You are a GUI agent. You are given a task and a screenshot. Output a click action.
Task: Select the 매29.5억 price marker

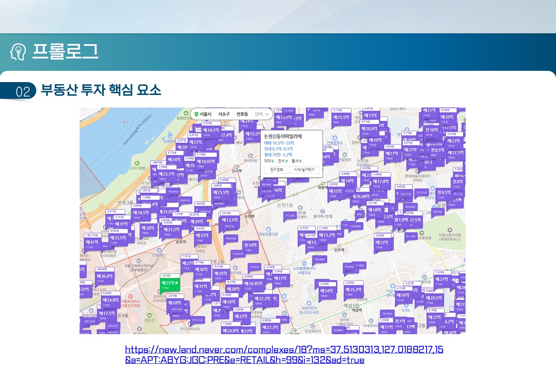434,299
